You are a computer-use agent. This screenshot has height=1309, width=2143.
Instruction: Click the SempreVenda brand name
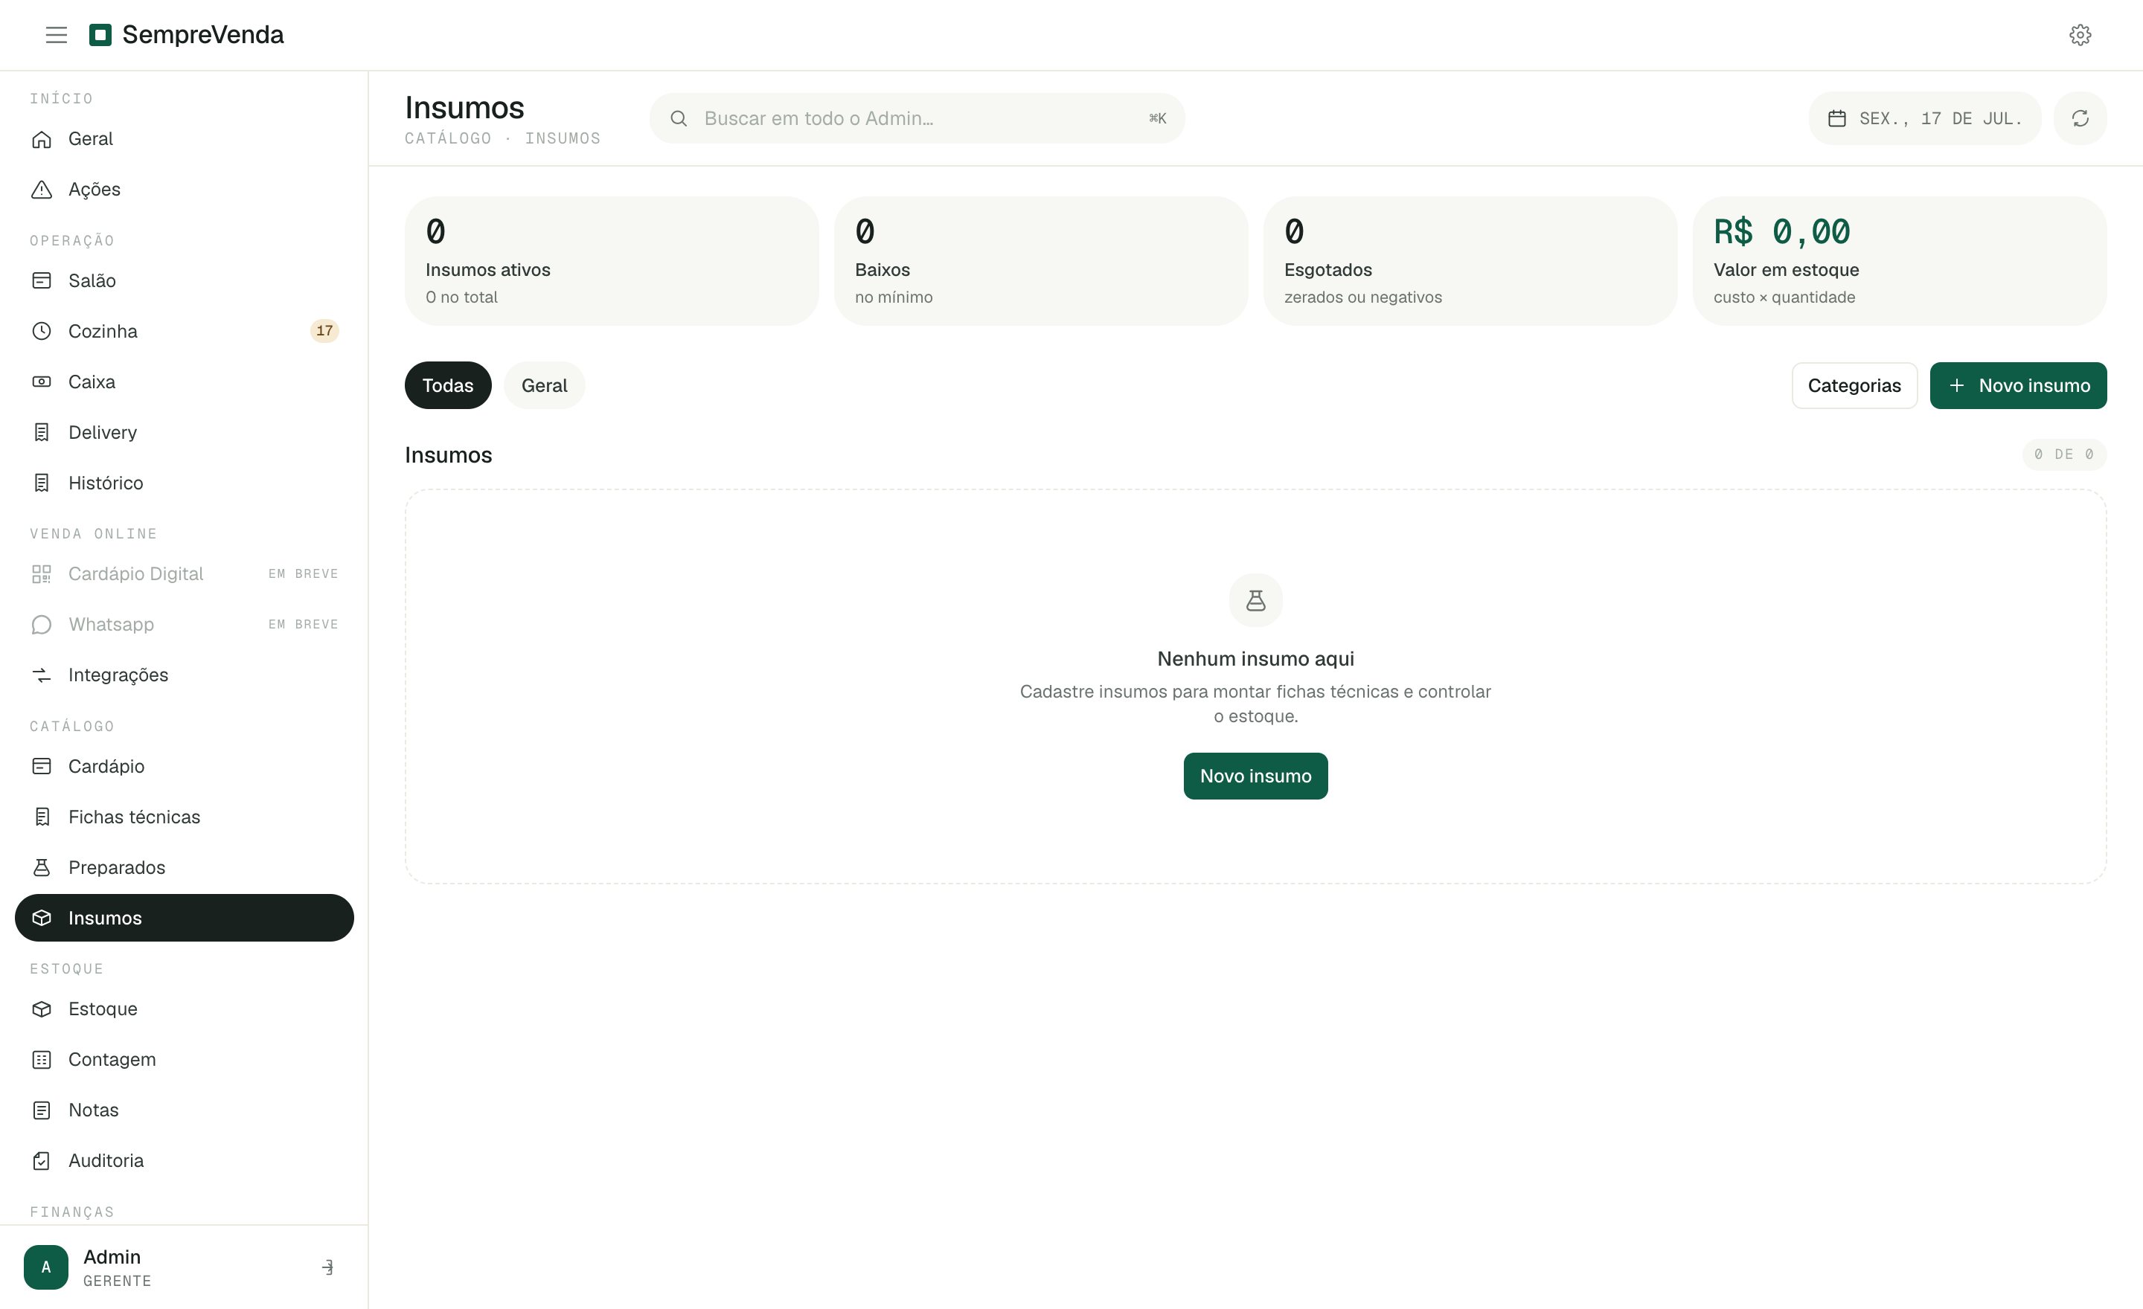[202, 35]
